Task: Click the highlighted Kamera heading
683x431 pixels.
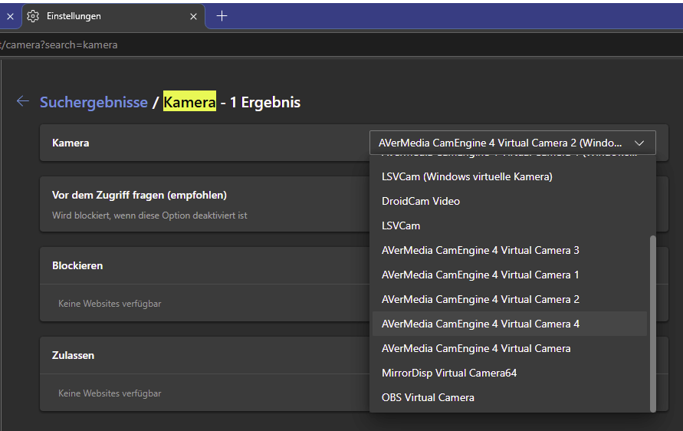Action: (189, 101)
